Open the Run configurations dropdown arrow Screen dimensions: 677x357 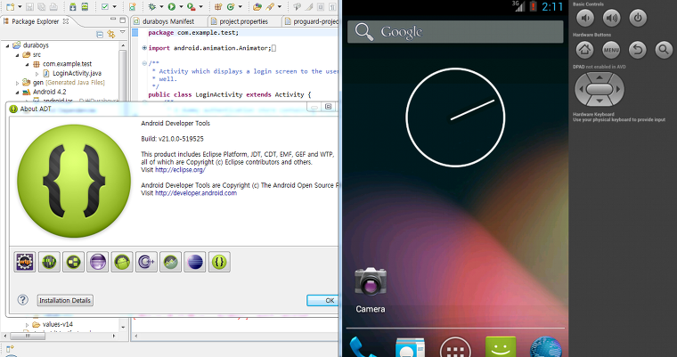click(x=181, y=7)
